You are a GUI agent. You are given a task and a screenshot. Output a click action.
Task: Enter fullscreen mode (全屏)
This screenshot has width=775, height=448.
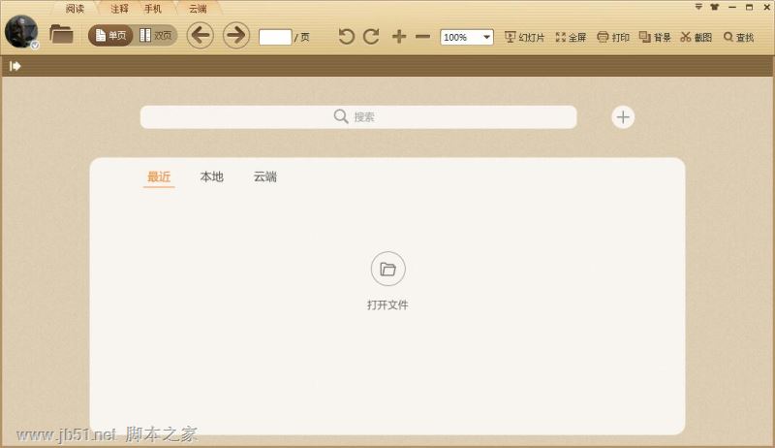pos(571,37)
